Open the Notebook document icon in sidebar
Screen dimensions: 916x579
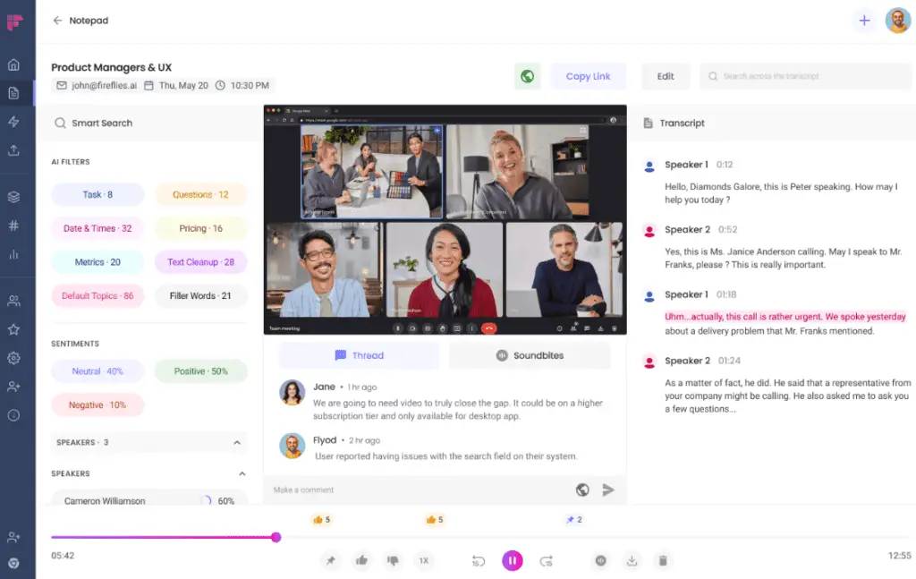[13, 93]
